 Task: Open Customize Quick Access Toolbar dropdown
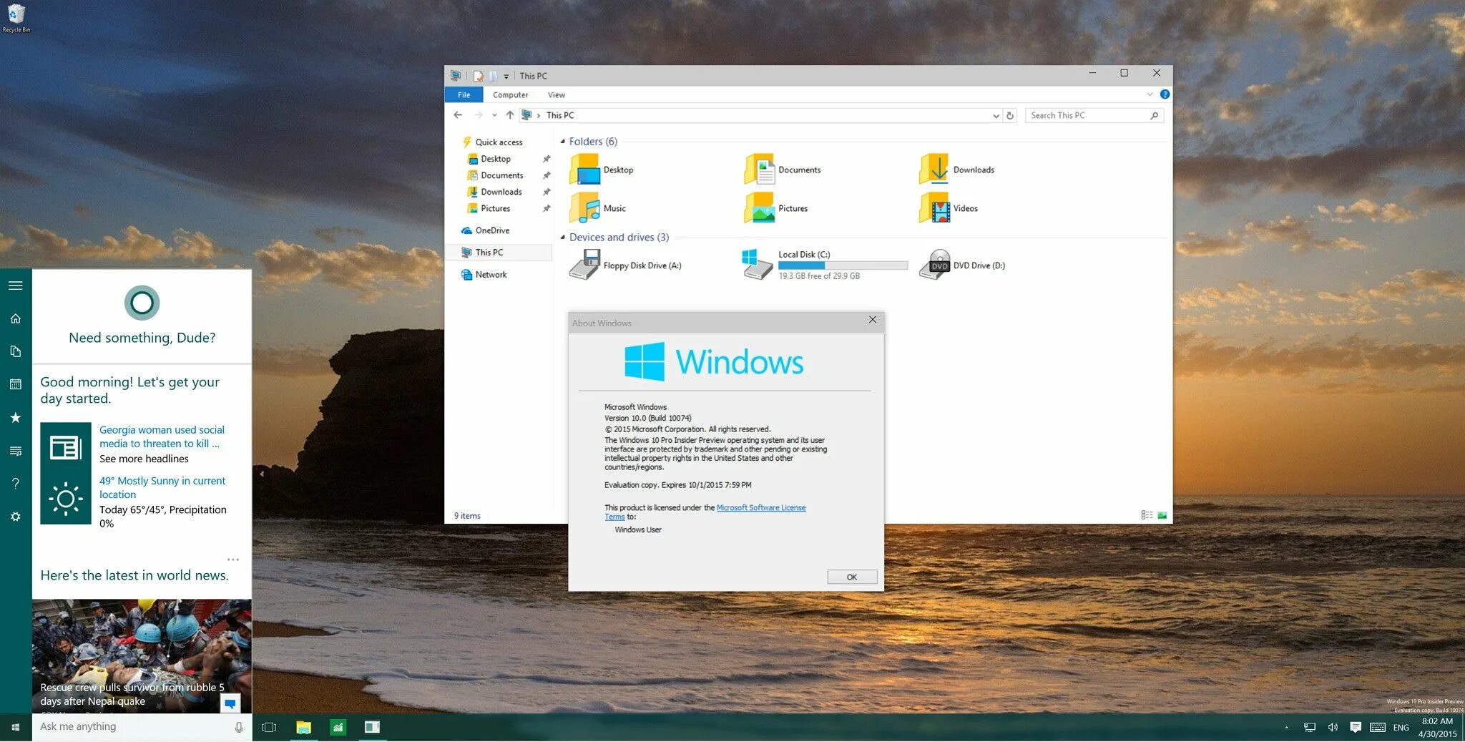pos(506,77)
